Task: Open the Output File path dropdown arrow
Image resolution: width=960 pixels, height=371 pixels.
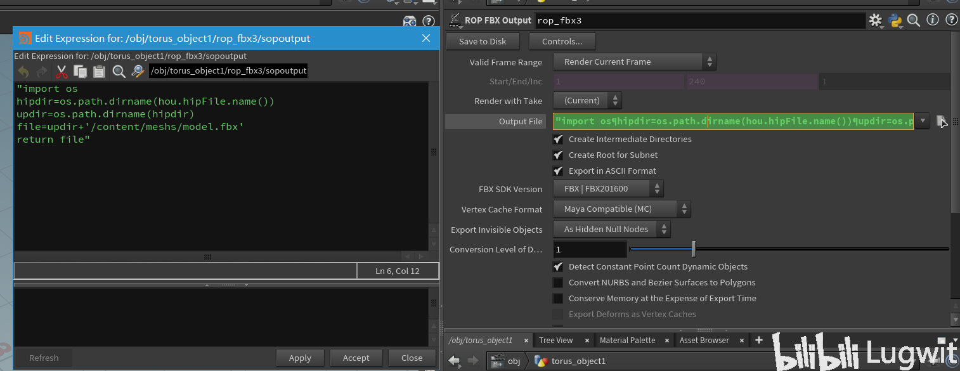Action: point(923,120)
